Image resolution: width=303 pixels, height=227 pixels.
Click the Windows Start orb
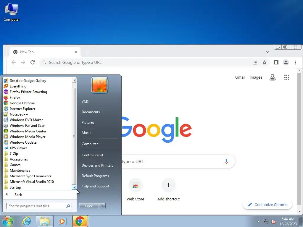[x=8, y=221]
